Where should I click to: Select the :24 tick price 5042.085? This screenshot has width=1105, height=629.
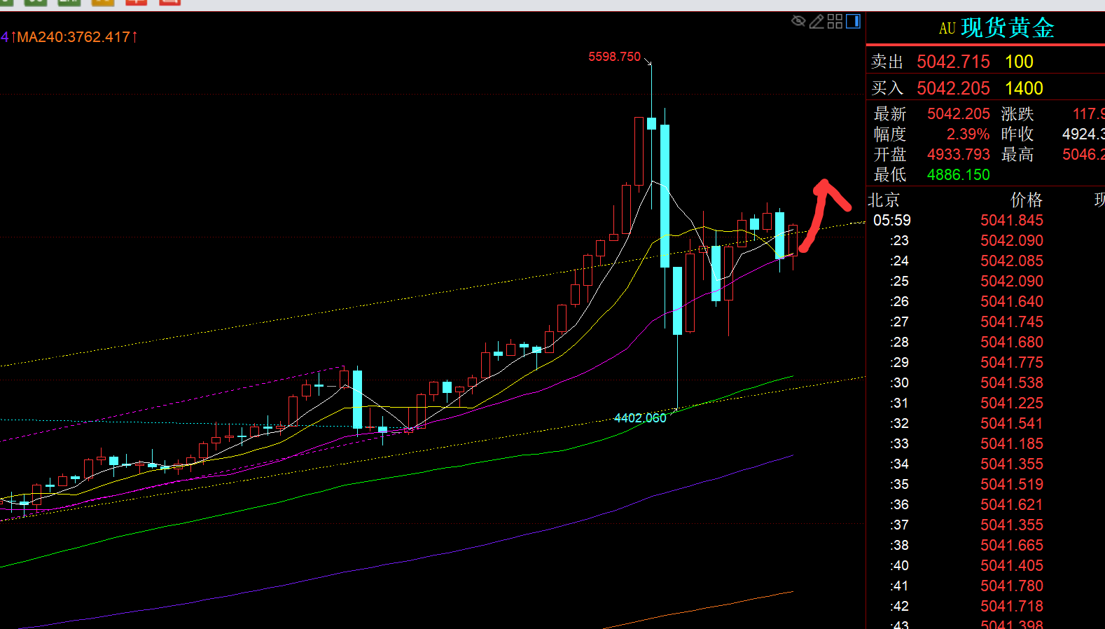[x=1012, y=261]
